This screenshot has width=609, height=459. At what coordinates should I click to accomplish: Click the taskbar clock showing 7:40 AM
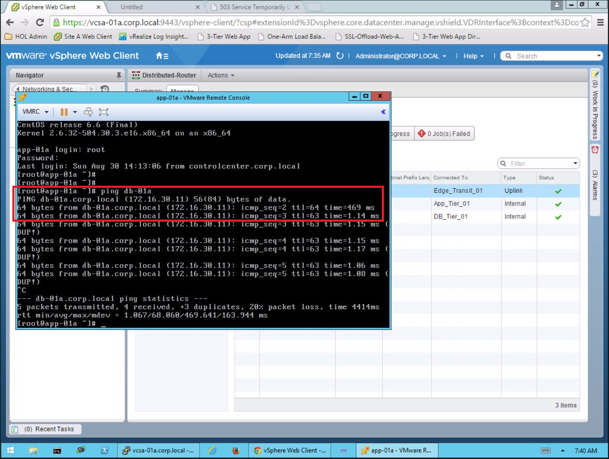point(586,451)
